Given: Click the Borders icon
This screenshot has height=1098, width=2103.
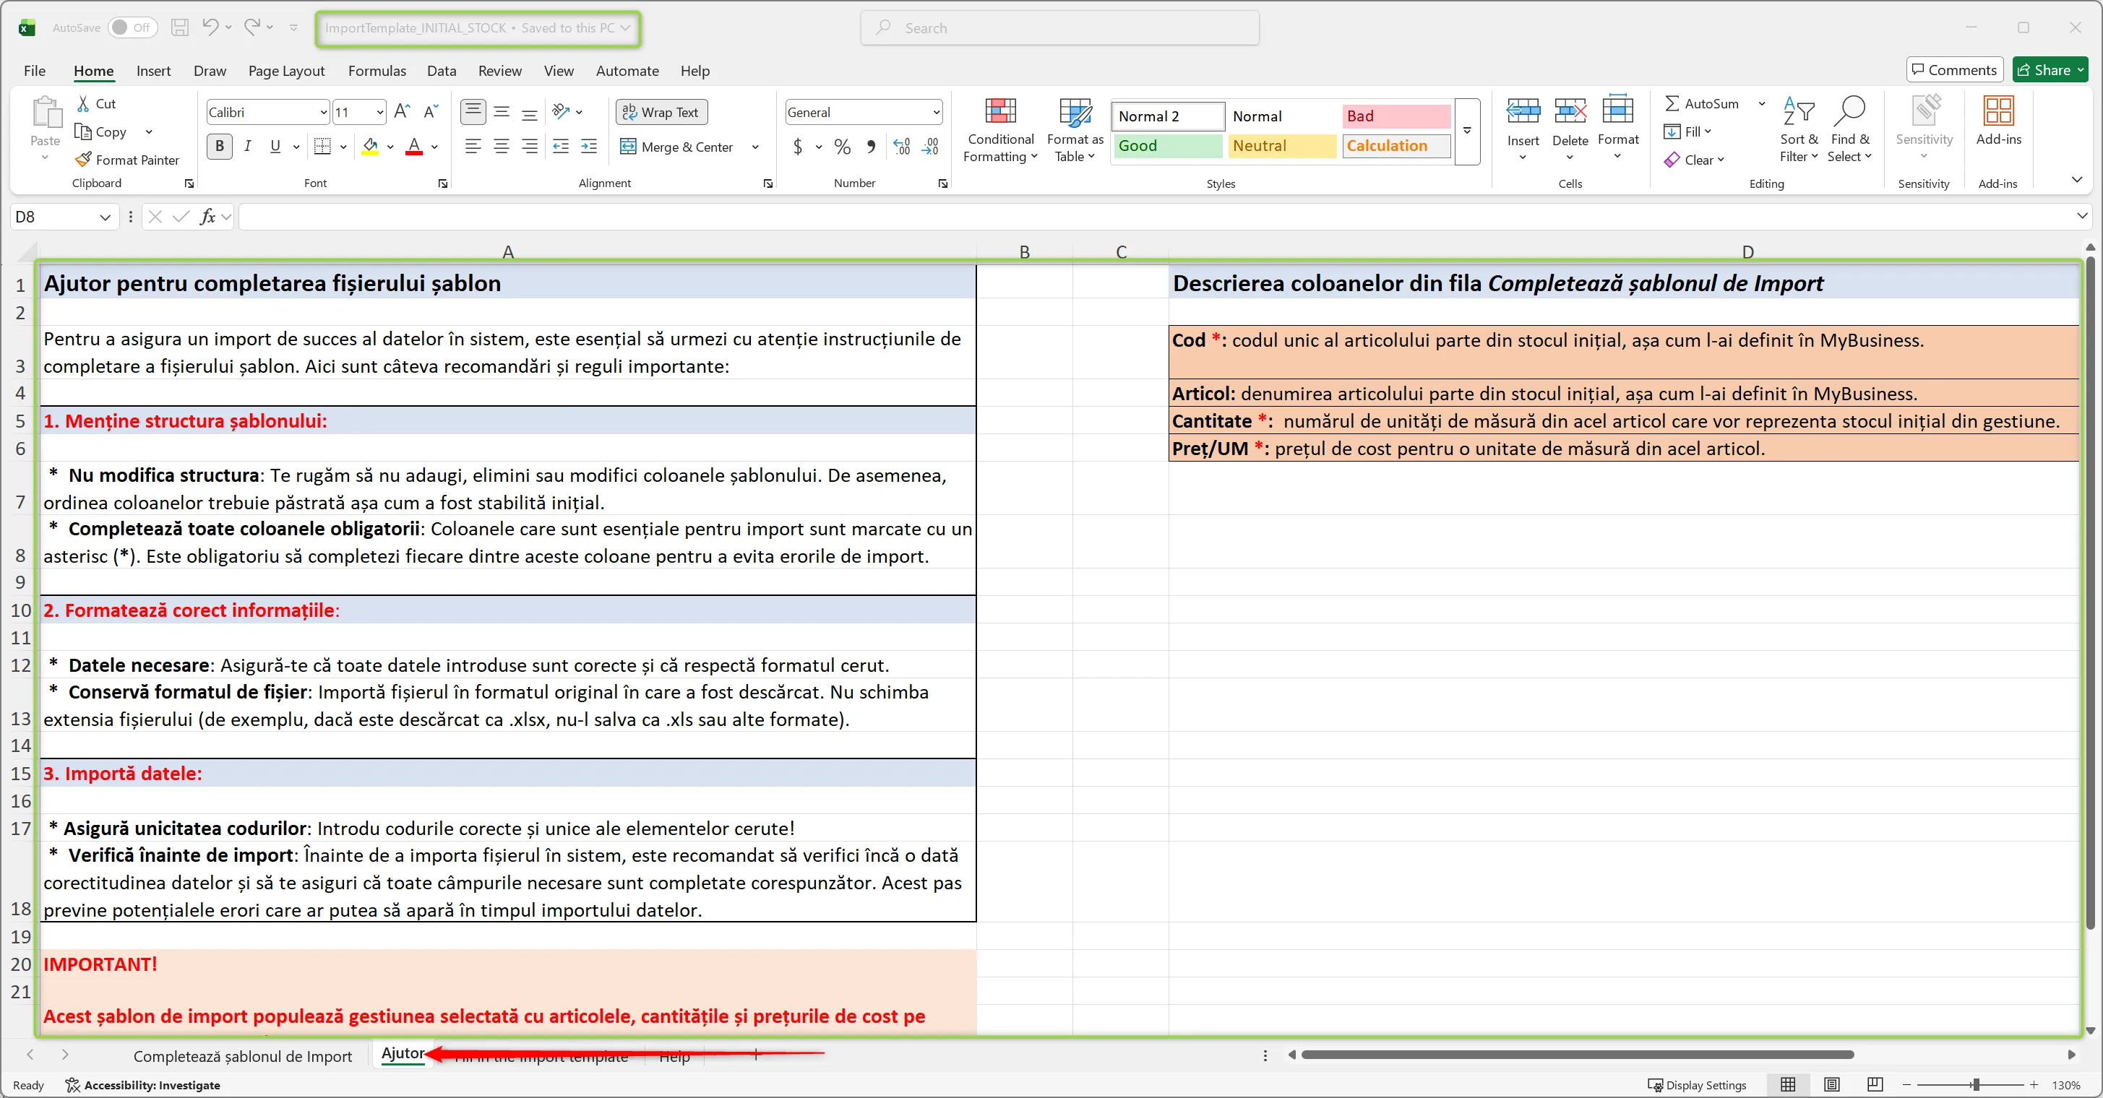Looking at the screenshot, I should [x=322, y=147].
